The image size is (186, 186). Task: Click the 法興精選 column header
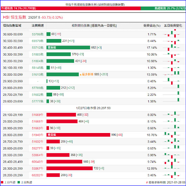tap(38, 25)
